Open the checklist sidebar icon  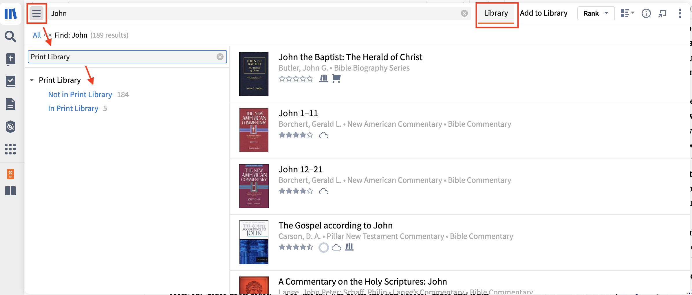10,82
